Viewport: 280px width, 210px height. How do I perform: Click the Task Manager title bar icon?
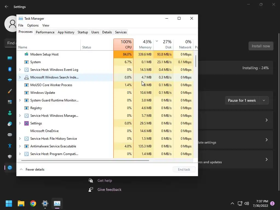21,18
